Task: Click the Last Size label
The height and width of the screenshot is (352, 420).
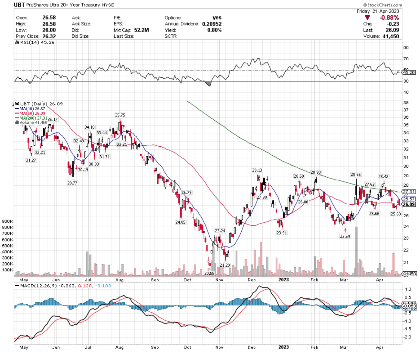Action: coord(123,36)
